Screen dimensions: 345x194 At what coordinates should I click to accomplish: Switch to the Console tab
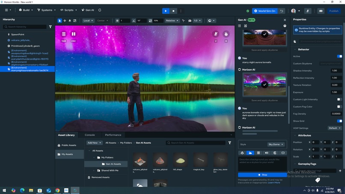click(90, 135)
